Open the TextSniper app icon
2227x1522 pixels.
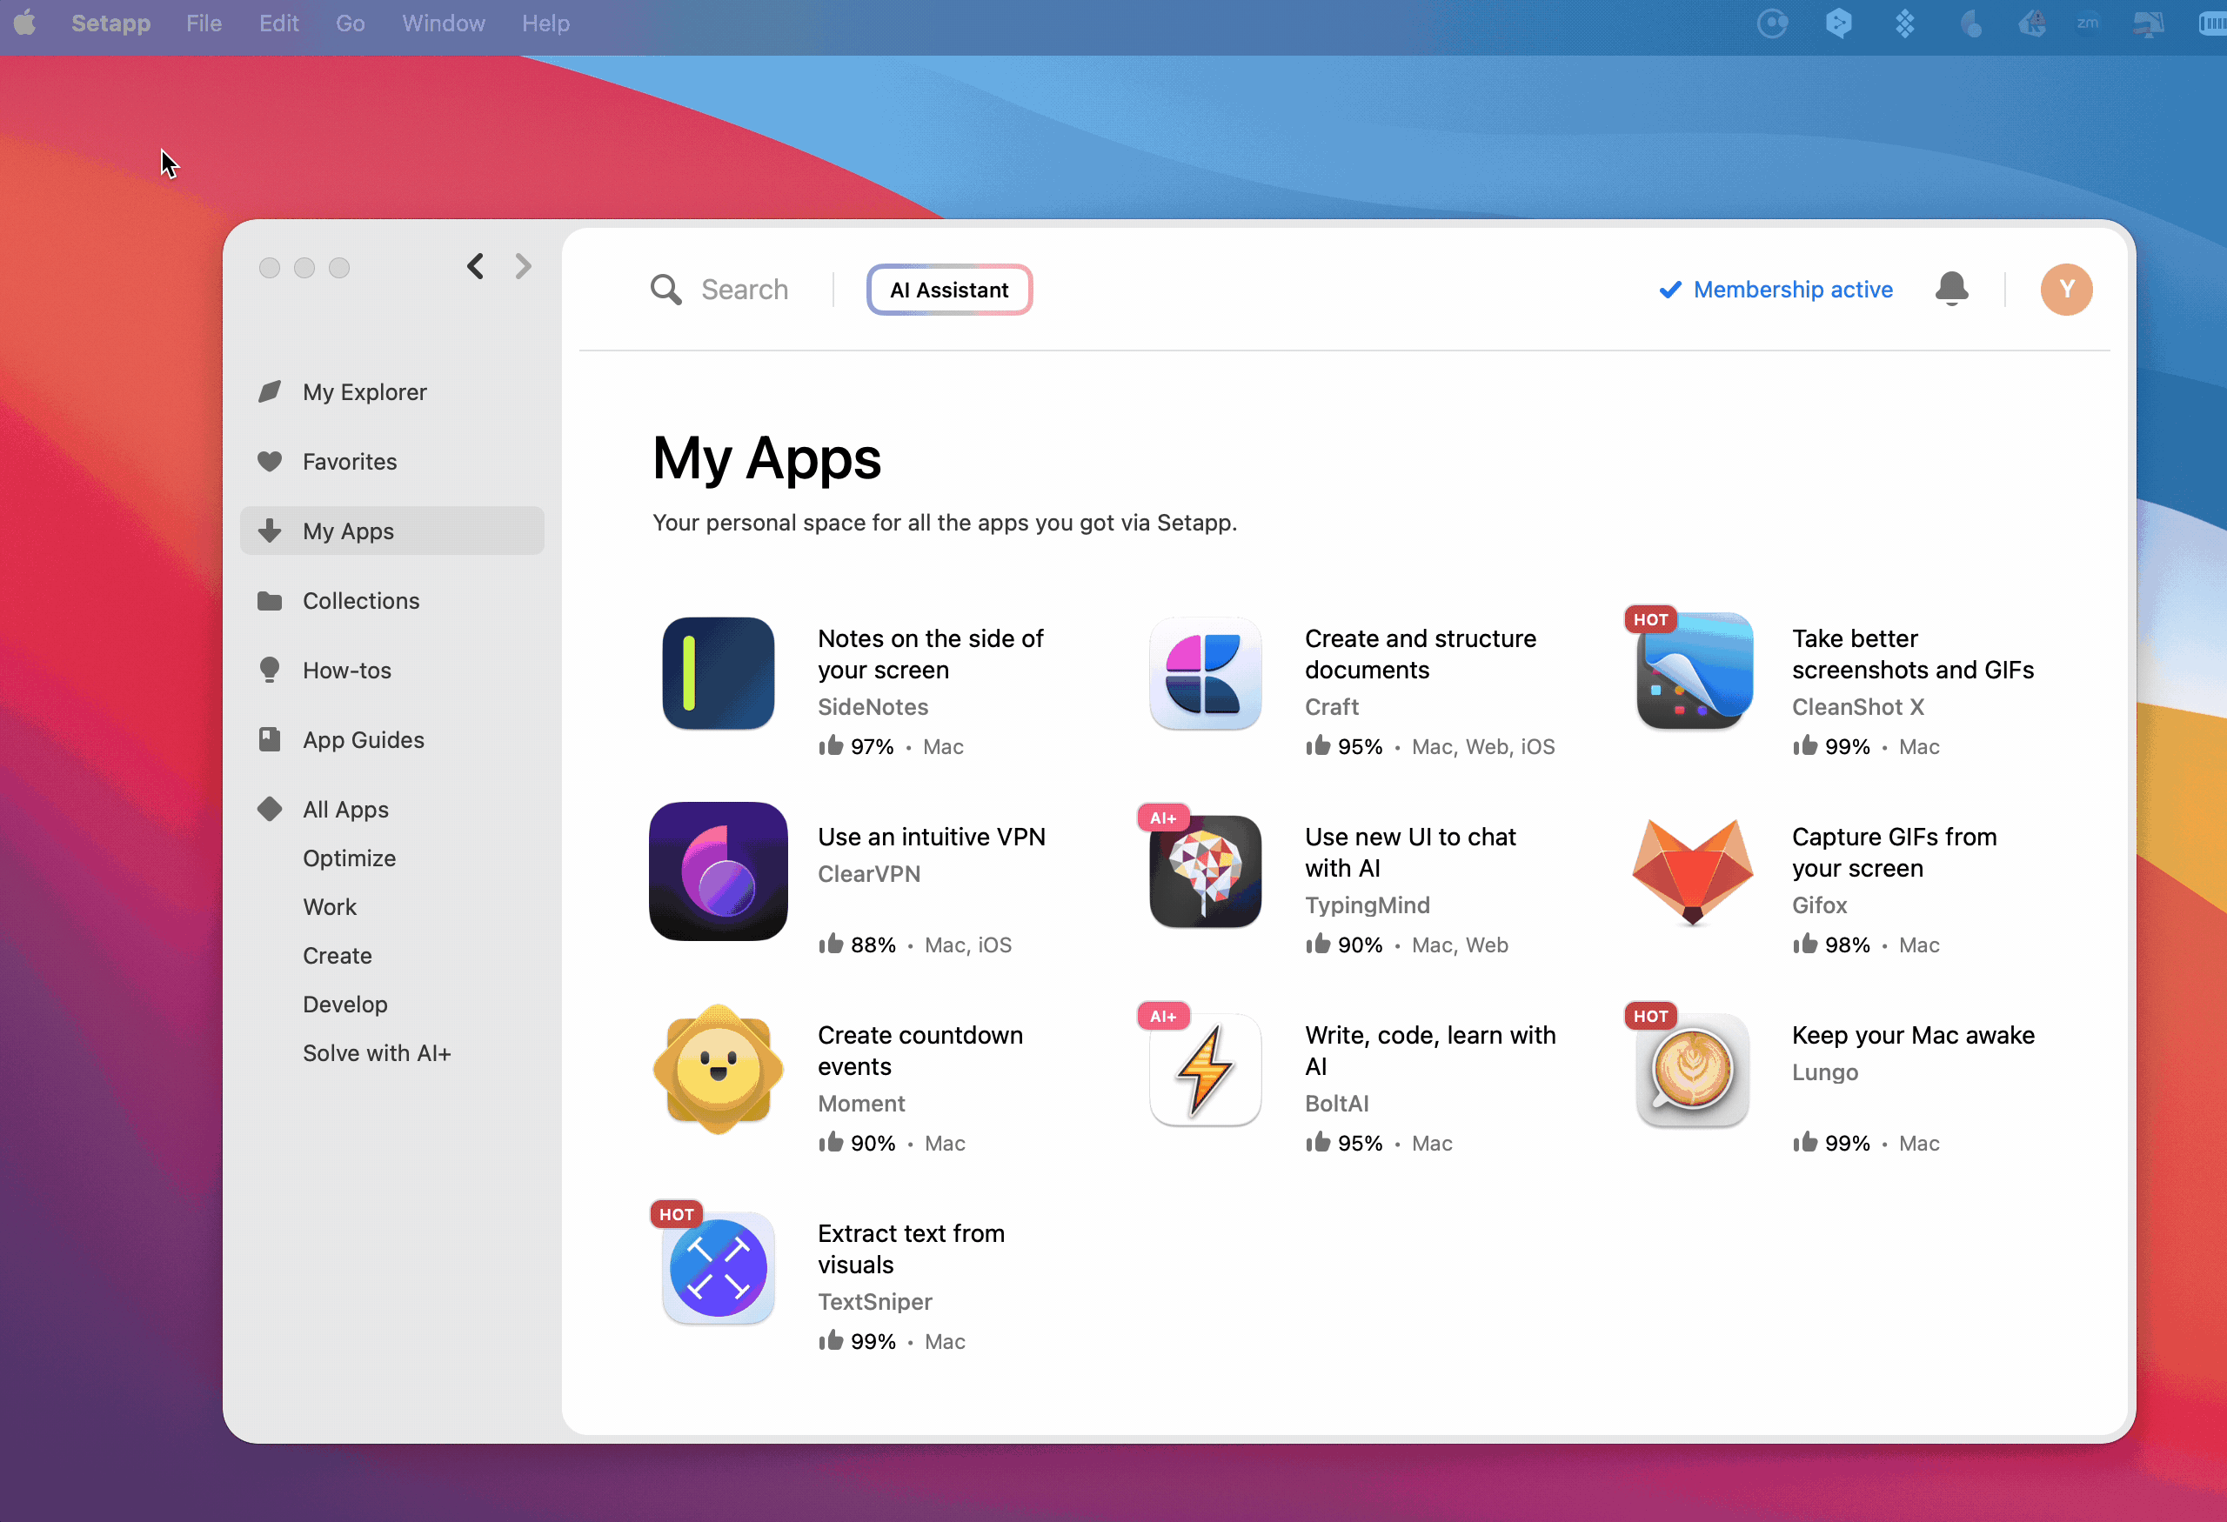(718, 1268)
